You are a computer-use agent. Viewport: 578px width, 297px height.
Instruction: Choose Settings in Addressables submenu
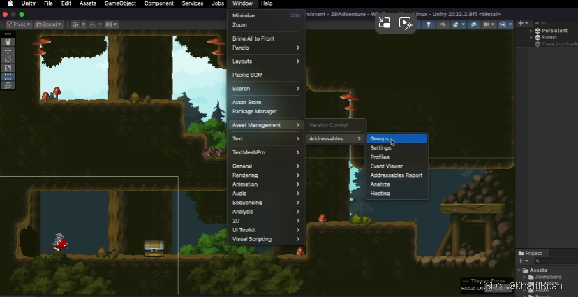(x=397, y=148)
